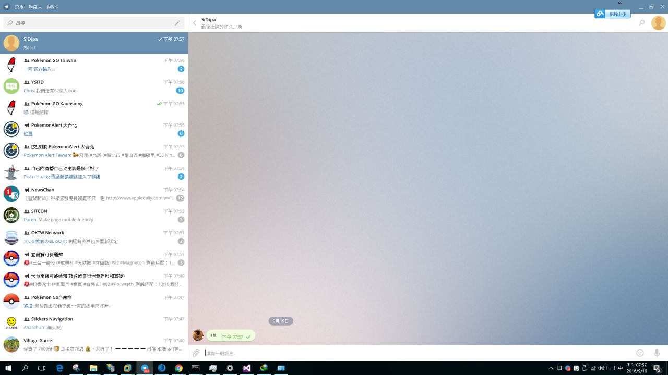This screenshot has height=375, width=668.
Task: Click the pencil compose icon beside search
Action: click(177, 23)
